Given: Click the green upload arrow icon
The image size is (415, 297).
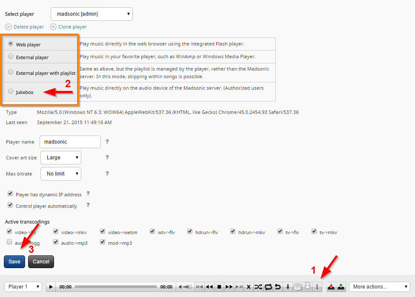Looking at the screenshot, I should click(x=341, y=287).
